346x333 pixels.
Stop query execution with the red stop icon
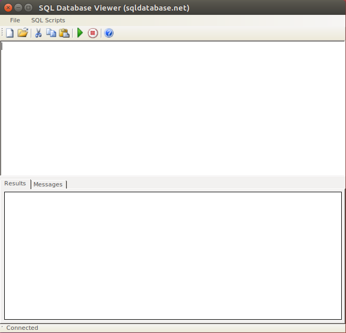point(93,33)
